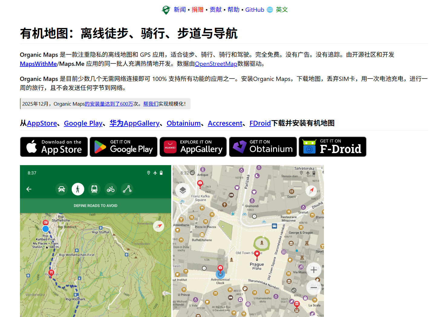Open the Accrescent text link

[x=225, y=123]
